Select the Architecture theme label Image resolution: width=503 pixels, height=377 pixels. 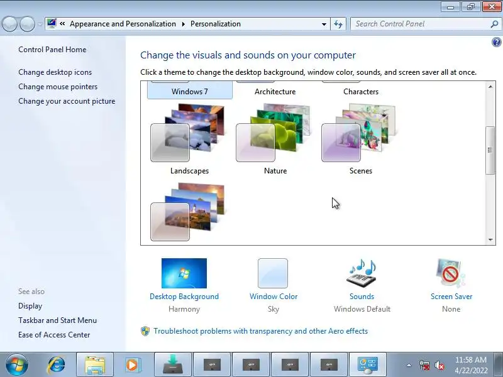[275, 92]
